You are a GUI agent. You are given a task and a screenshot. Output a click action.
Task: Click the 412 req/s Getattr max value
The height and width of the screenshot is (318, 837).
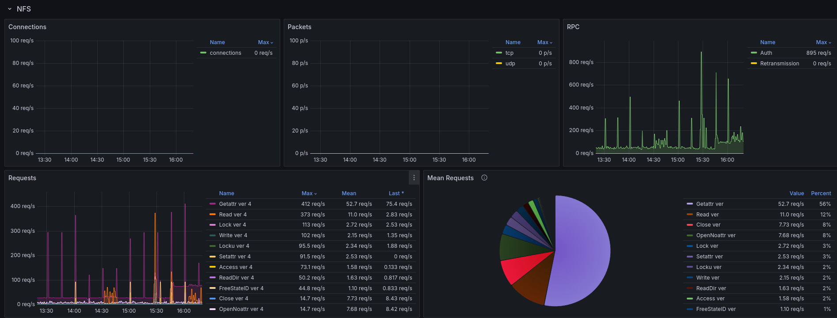[x=313, y=204]
